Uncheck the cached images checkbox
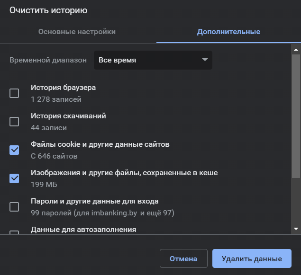The height and width of the screenshot is (275, 301). pos(14,178)
